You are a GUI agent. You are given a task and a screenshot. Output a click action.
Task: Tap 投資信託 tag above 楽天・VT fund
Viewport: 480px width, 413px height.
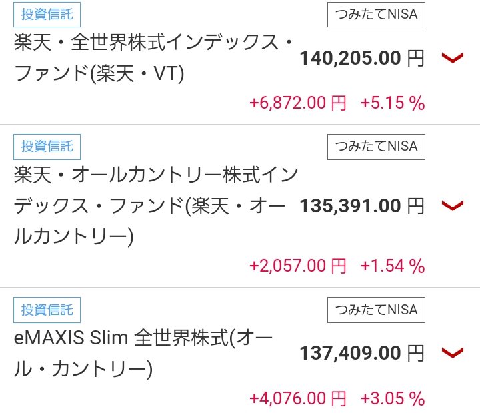point(47,13)
